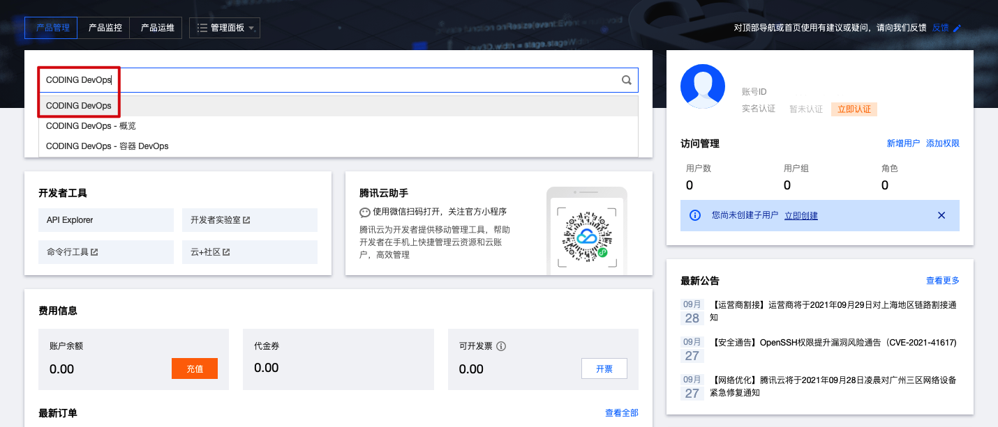Open the API Explorer tool
This screenshot has width=998, height=427.
(x=106, y=220)
